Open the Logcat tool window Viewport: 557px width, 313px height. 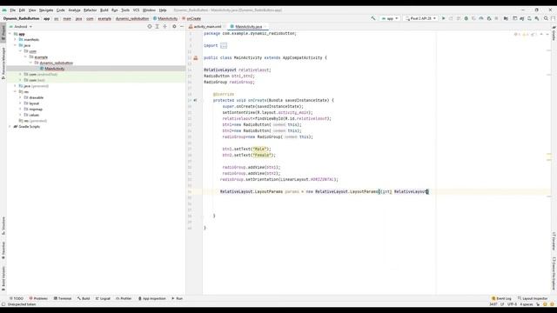103,298
